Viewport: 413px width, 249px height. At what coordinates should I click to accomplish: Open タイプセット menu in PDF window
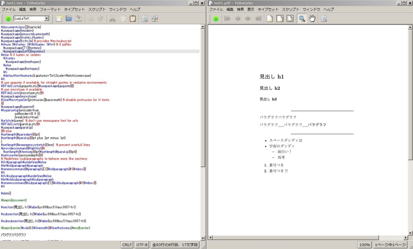click(268, 9)
